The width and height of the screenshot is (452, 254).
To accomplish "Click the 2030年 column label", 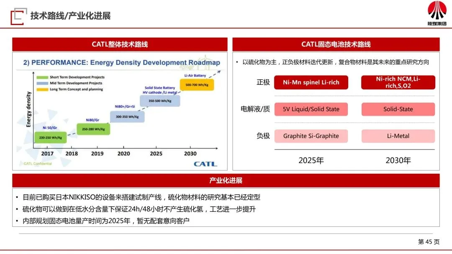I will click(x=398, y=160).
